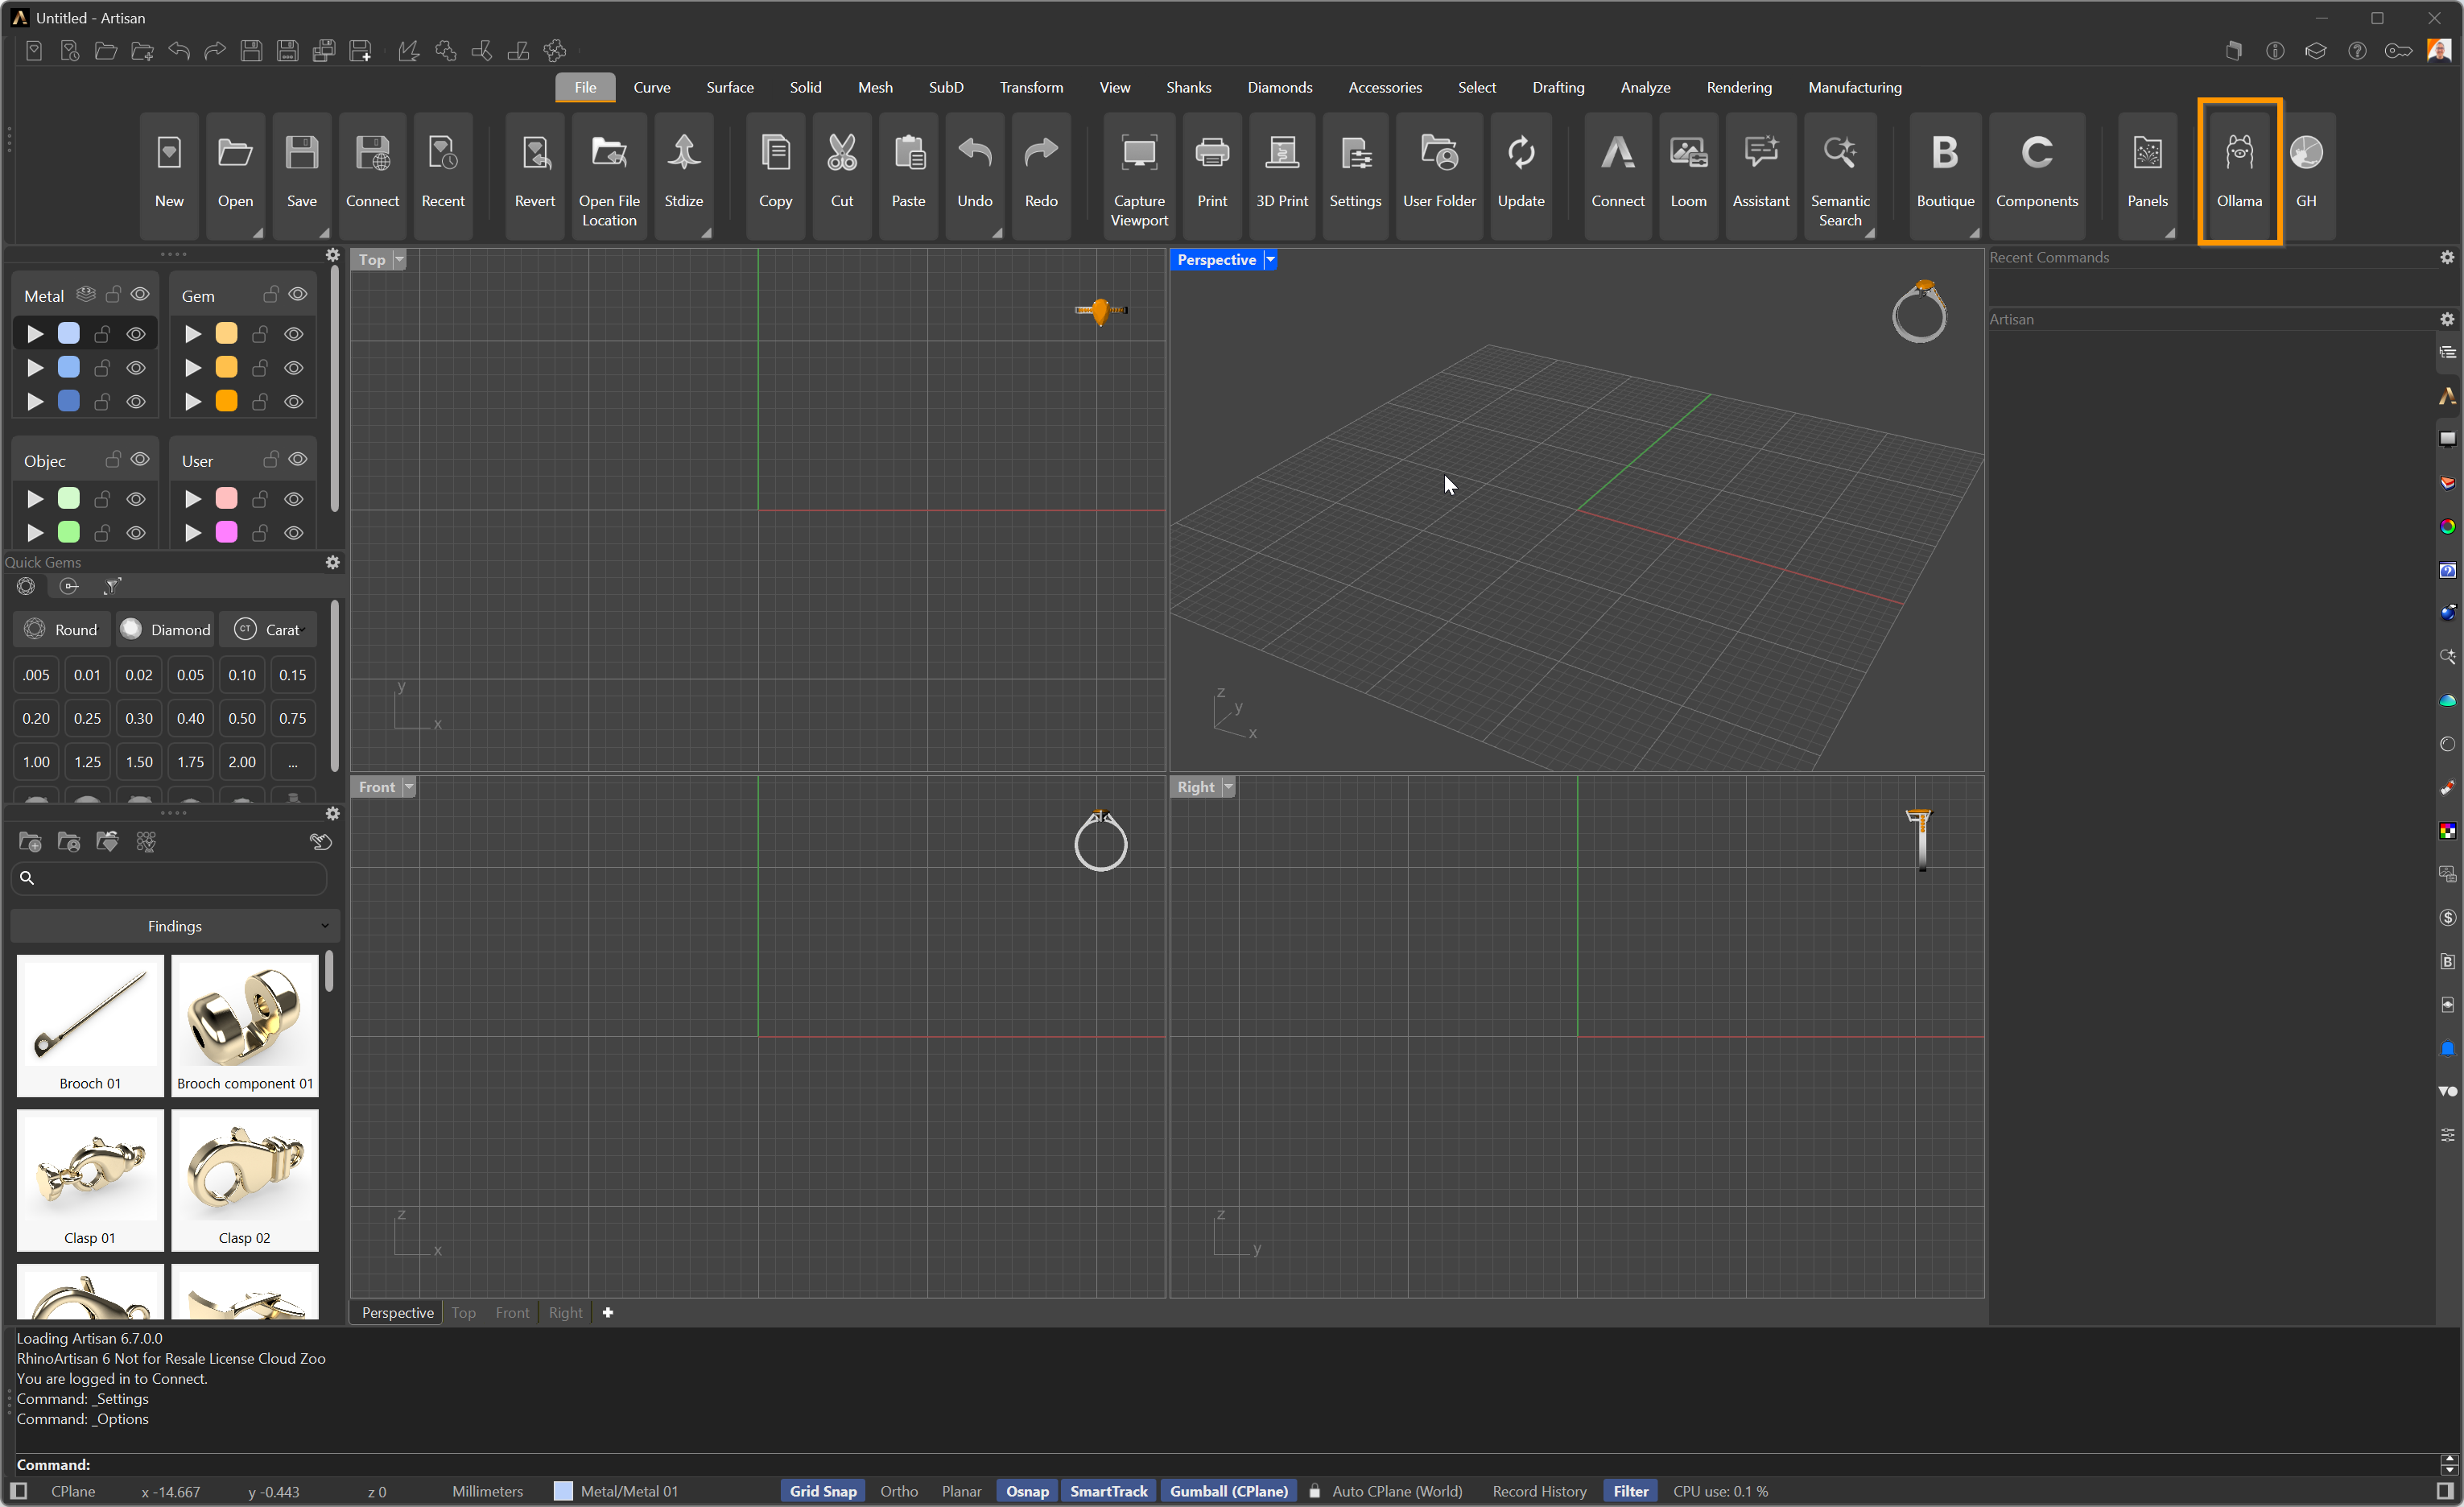Select the Clasp 02 finding thumbnail
Image resolution: width=2464 pixels, height=1507 pixels.
245,1180
